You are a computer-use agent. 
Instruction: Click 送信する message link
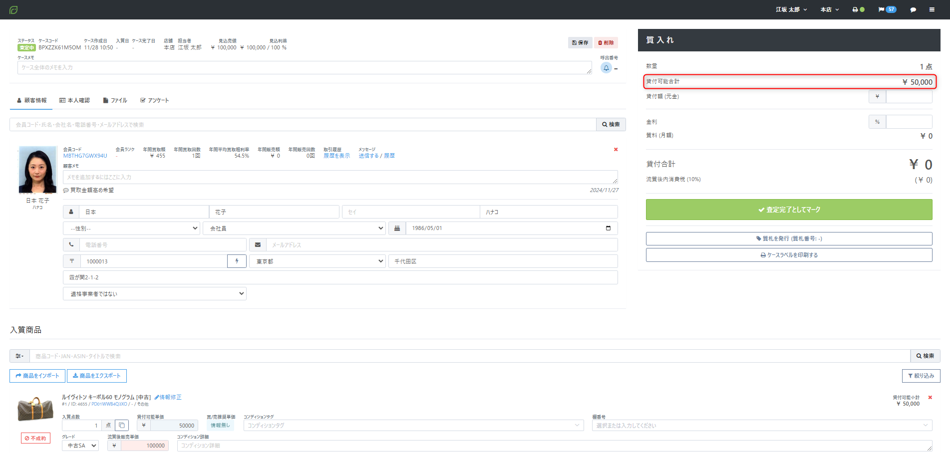pos(368,156)
